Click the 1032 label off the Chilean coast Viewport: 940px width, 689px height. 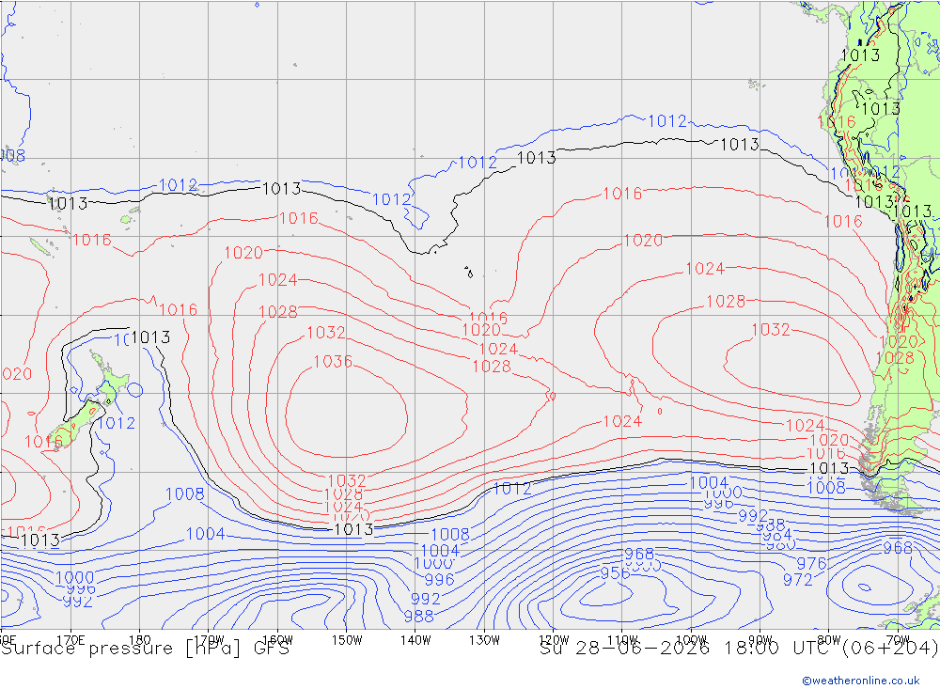771,329
